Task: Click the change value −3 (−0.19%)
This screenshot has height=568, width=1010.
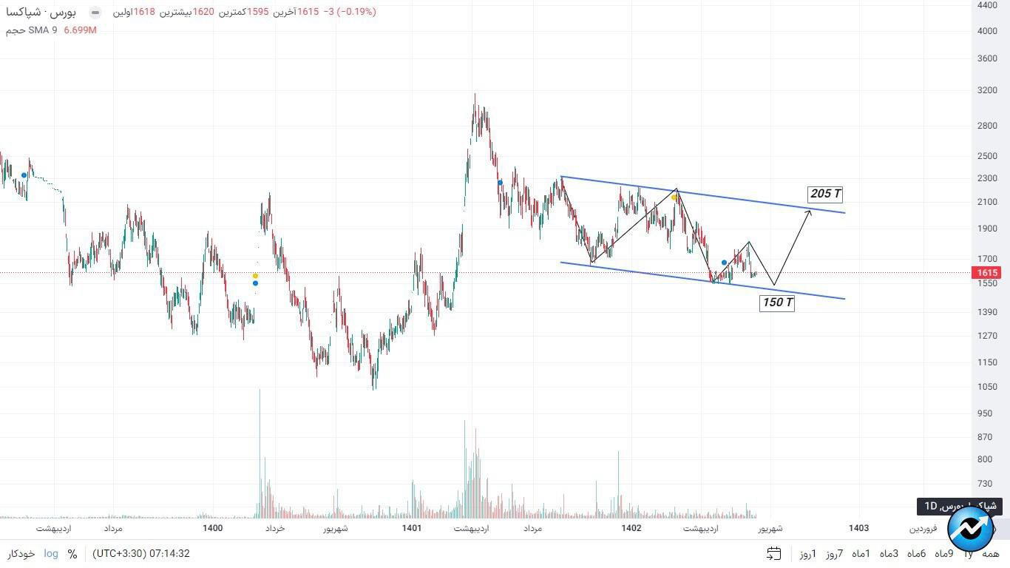Action: click(349, 12)
